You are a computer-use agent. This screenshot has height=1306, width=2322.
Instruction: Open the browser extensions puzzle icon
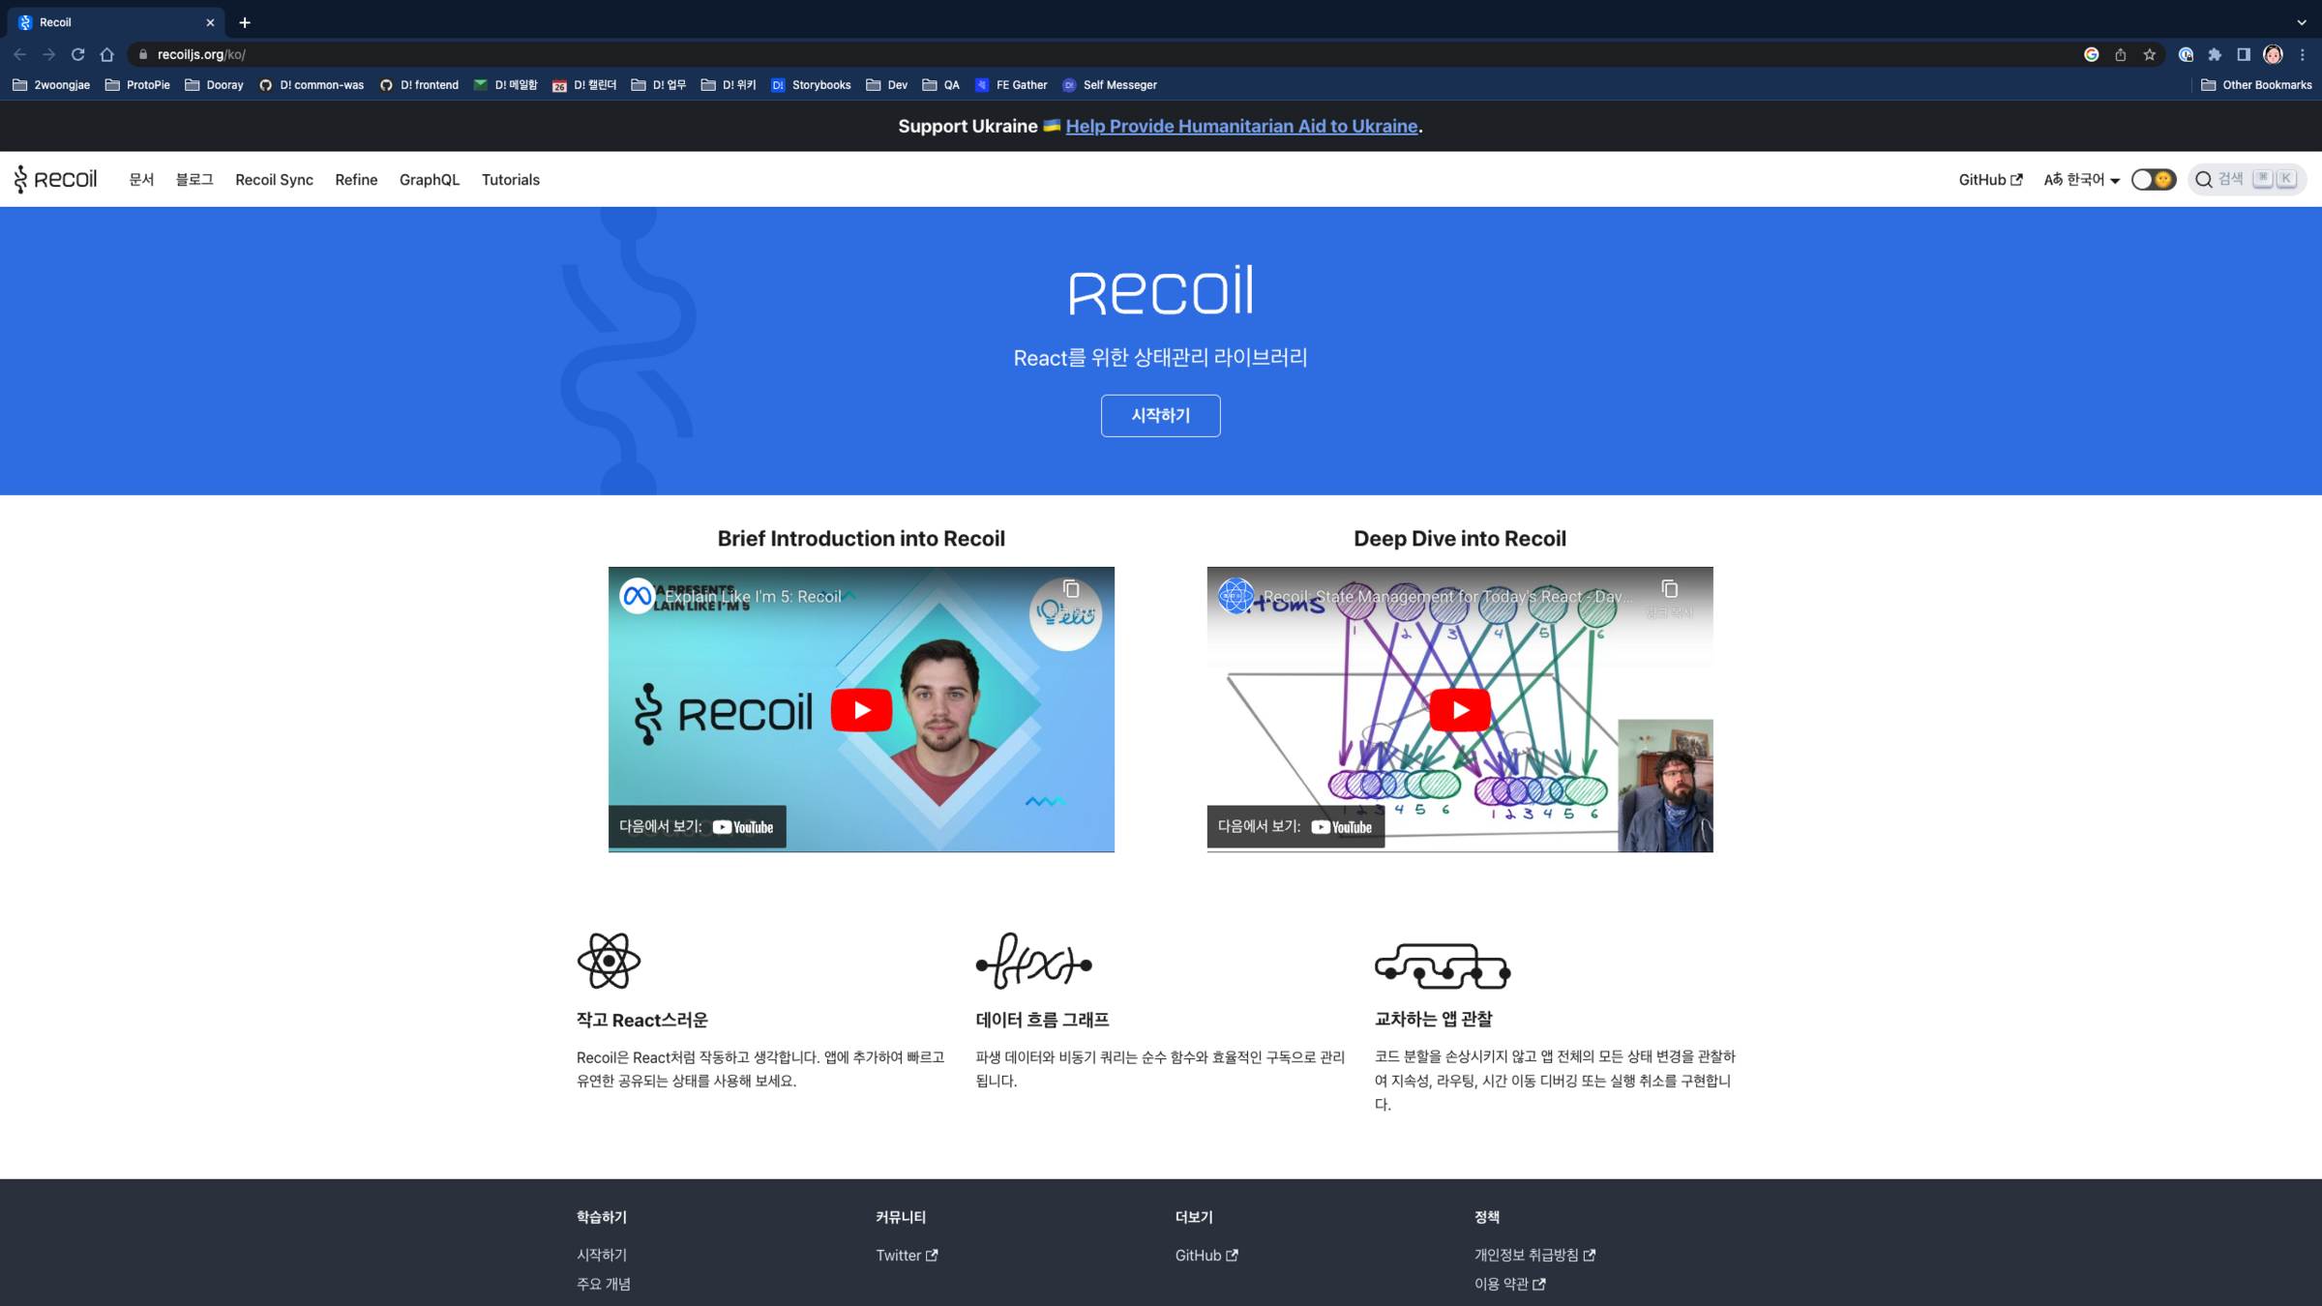click(2215, 54)
